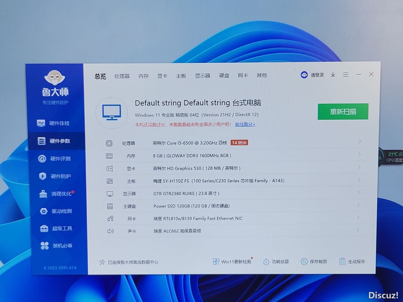Expand the 显卡 row chevron
403x302 pixels.
tap(359, 167)
